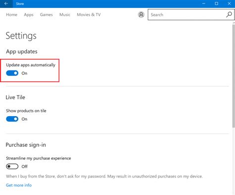235x195 pixels.
Task: Go back using the back arrow
Action: (6, 3)
